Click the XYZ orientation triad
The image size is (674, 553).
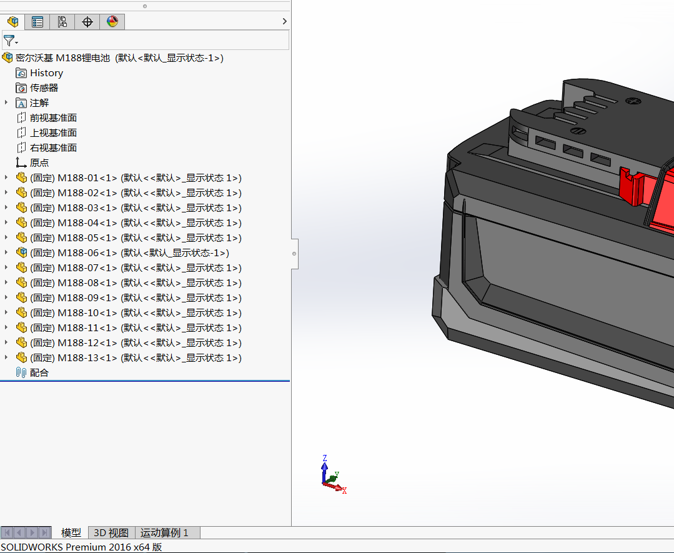click(x=334, y=474)
